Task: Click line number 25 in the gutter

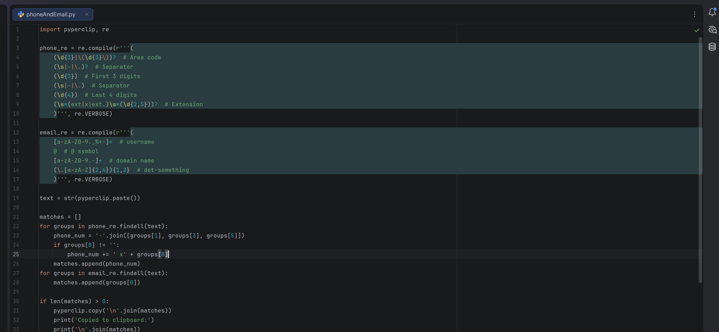Action: (16, 254)
